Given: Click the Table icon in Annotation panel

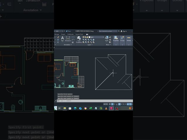Looking at the screenshot, I should tap(73, 42).
